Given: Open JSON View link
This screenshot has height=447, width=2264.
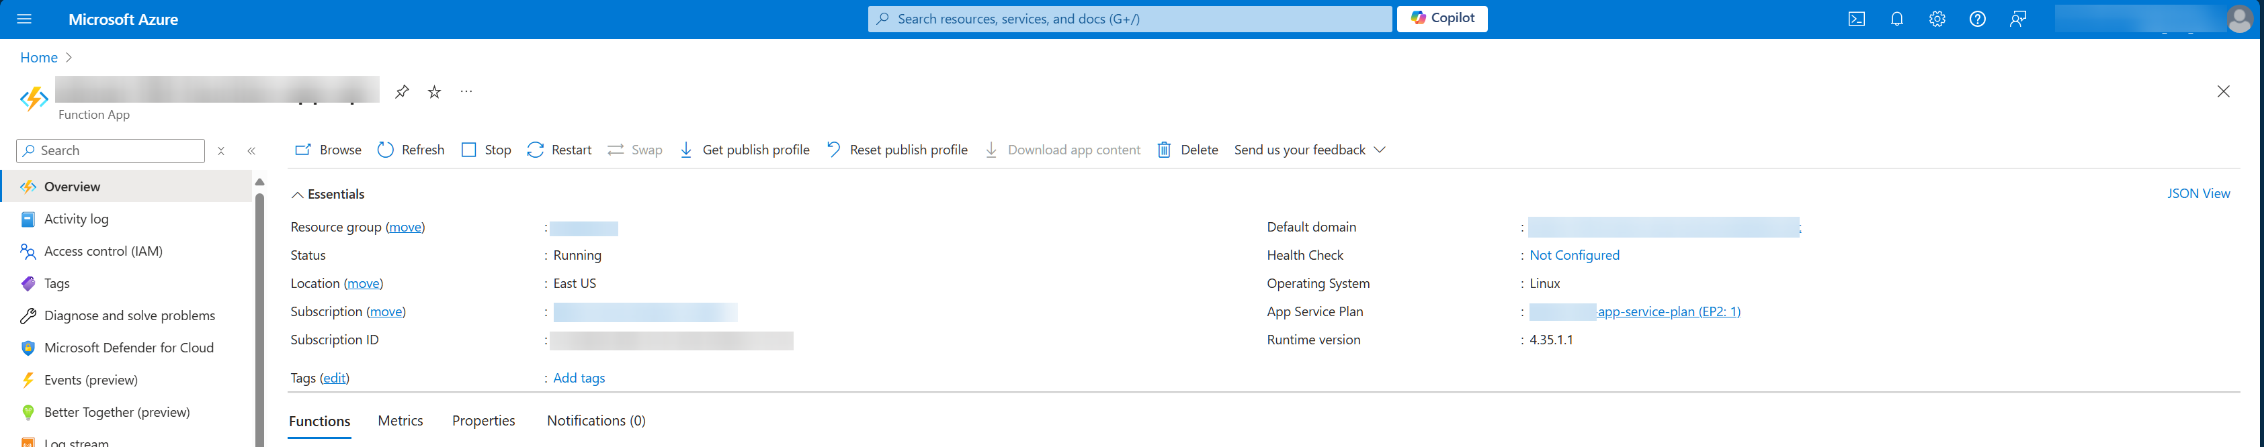Looking at the screenshot, I should (x=2198, y=193).
